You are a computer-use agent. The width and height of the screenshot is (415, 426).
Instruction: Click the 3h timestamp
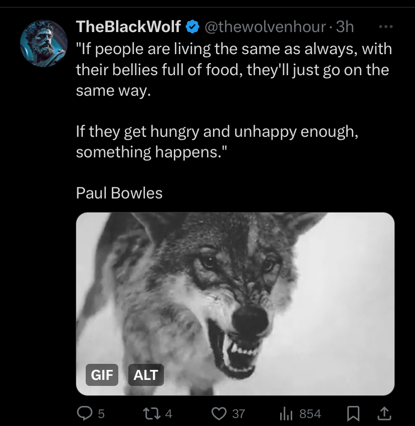click(345, 27)
